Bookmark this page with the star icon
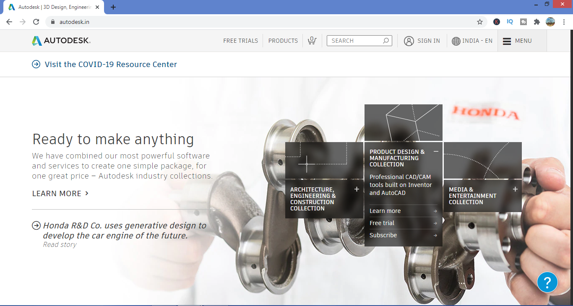The height and width of the screenshot is (306, 573). 480,22
